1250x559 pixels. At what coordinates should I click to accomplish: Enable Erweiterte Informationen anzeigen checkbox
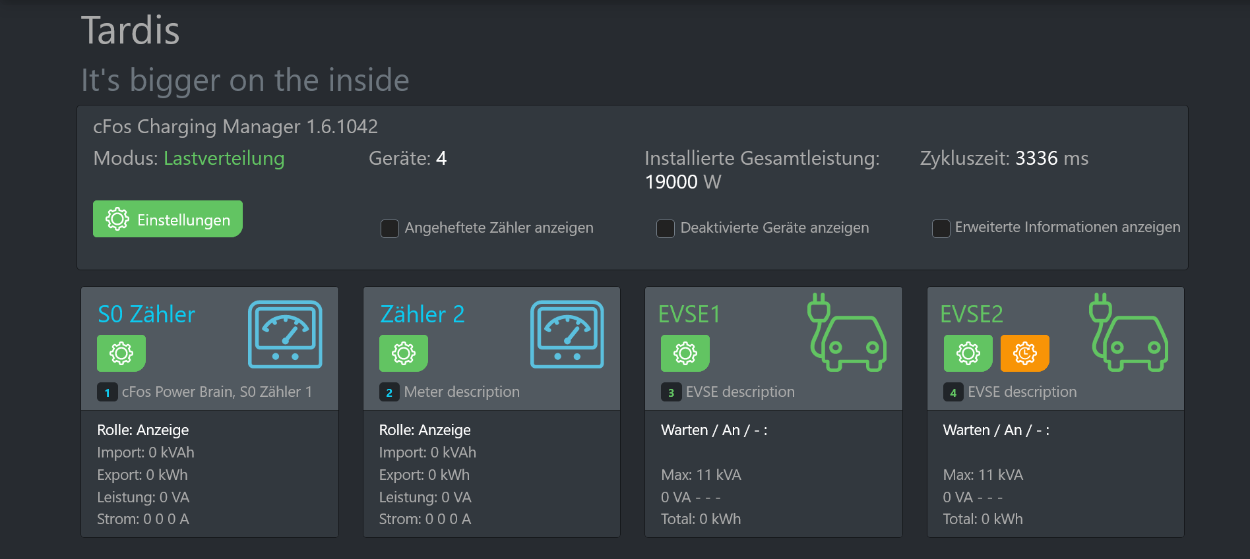(941, 228)
